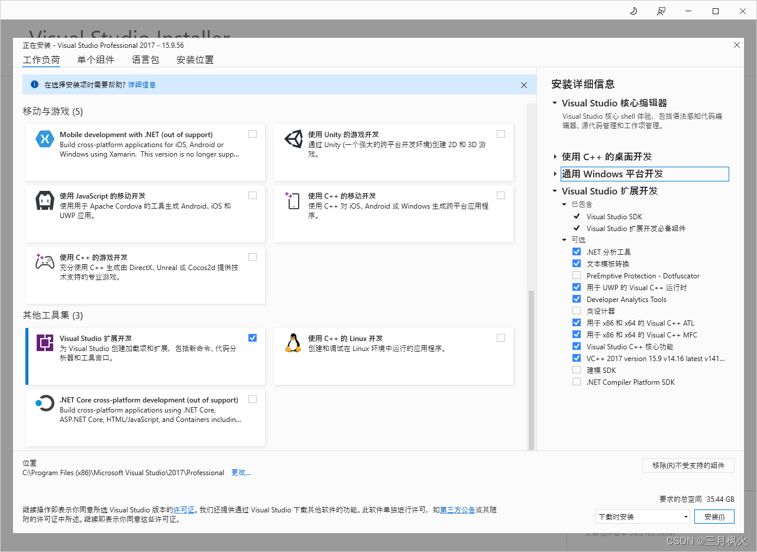Check Mobile development with .NET workload
This screenshot has width=757, height=552.
[x=253, y=134]
